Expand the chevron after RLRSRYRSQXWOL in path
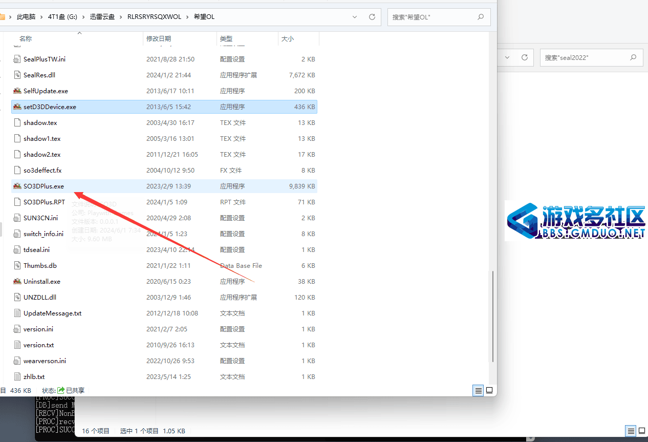Screen dimensions: 648x442 click(x=187, y=17)
